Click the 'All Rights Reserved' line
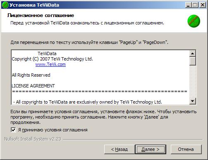 [x=31, y=75]
